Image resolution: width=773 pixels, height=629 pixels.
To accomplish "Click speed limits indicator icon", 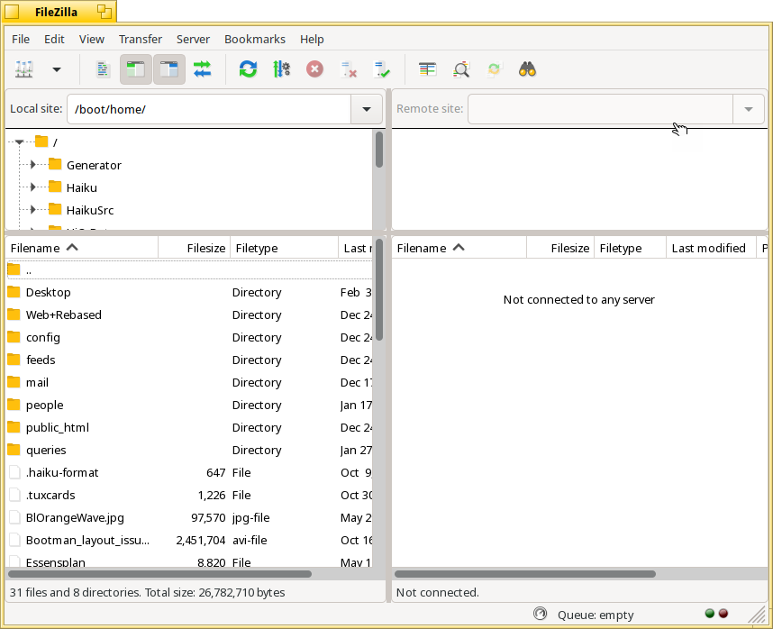I will coord(541,614).
